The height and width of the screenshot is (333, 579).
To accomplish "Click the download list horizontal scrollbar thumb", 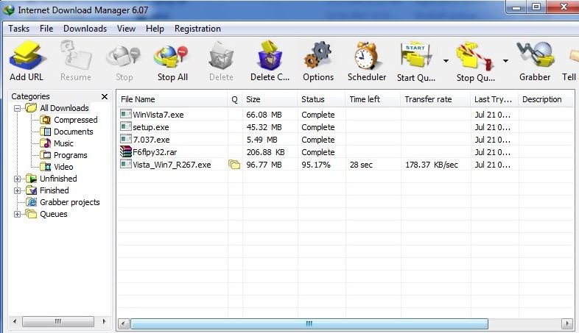I will (309, 323).
